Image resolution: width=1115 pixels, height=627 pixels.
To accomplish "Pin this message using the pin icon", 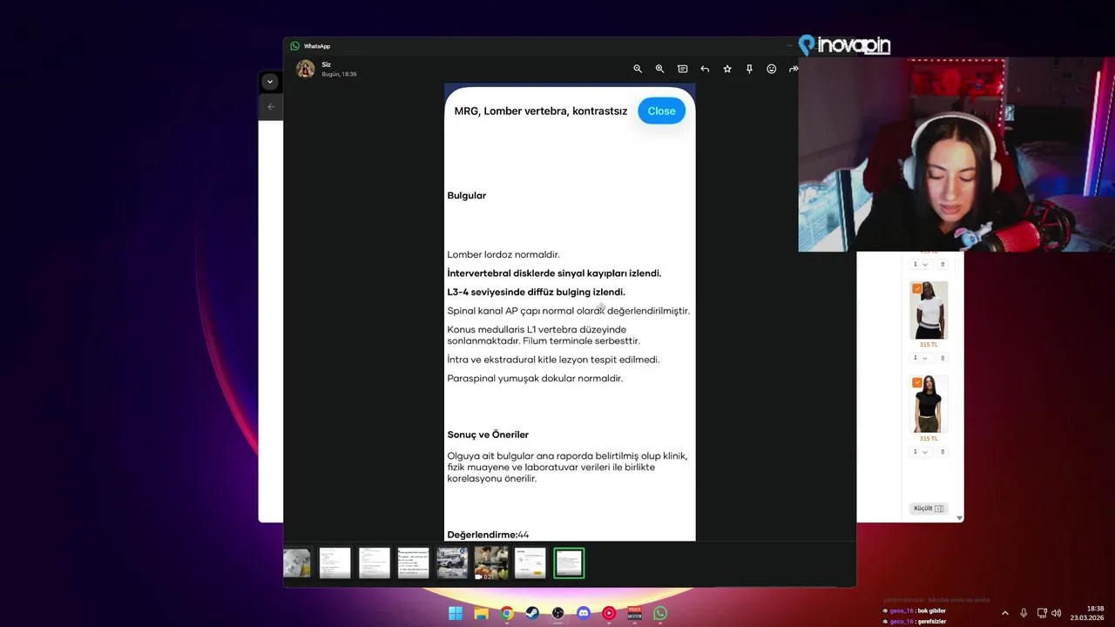I will pos(749,69).
